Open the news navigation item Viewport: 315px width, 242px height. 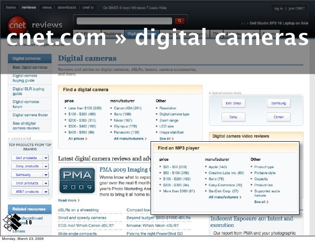(47, 7)
